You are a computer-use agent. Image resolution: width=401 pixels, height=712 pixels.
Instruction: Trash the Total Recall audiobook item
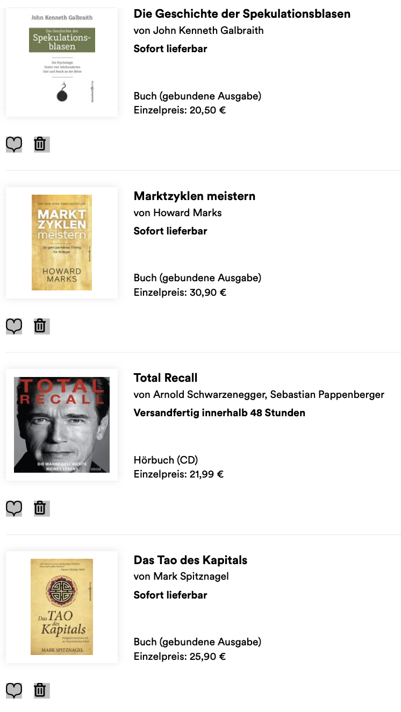click(x=40, y=508)
